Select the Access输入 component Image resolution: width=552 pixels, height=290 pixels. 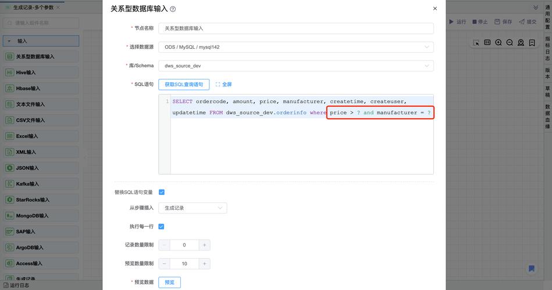[x=41, y=263]
